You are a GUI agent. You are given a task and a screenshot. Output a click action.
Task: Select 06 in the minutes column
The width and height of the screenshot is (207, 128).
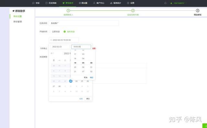tap(83, 67)
